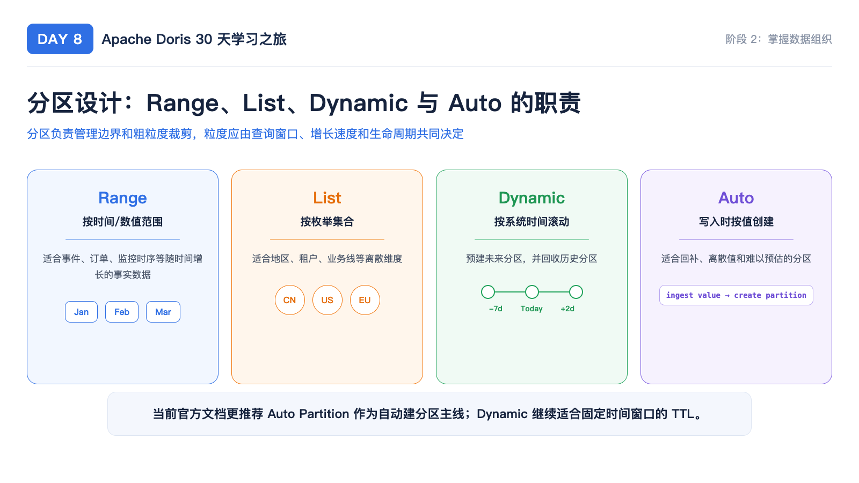This screenshot has width=859, height=483.
Task: Select the +2d timeline label
Action: tap(567, 309)
